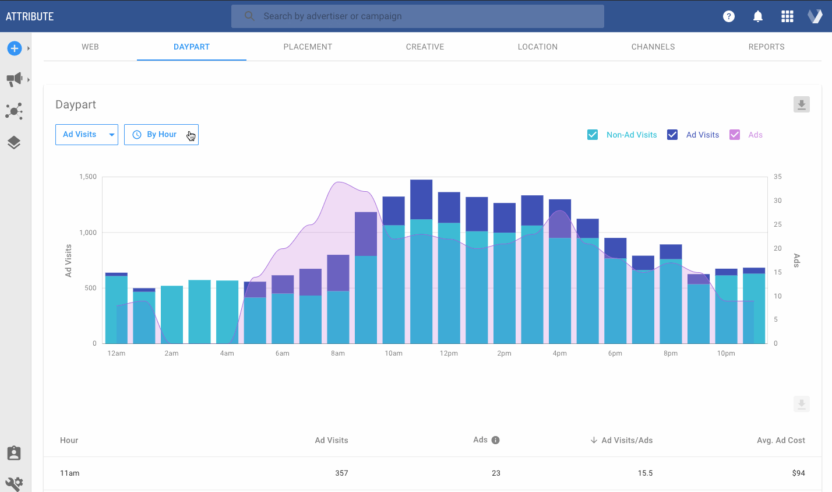The width and height of the screenshot is (832, 492).
Task: Open the Ad Visits metric dropdown
Action: pos(86,134)
